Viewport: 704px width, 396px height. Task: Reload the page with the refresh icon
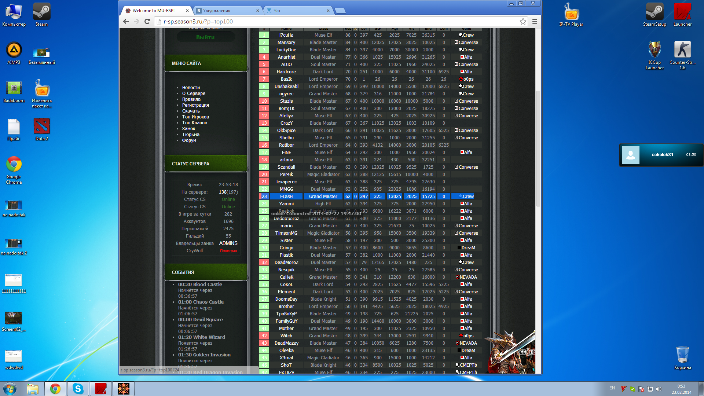147,22
